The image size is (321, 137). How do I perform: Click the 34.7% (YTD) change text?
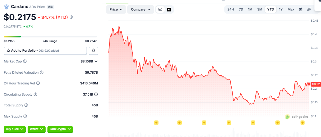tap(55, 17)
